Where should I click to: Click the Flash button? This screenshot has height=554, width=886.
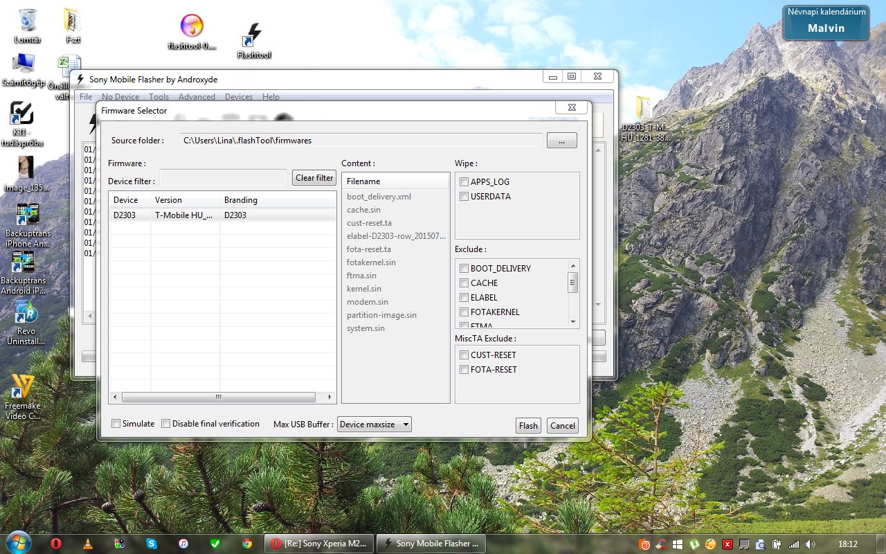[528, 426]
